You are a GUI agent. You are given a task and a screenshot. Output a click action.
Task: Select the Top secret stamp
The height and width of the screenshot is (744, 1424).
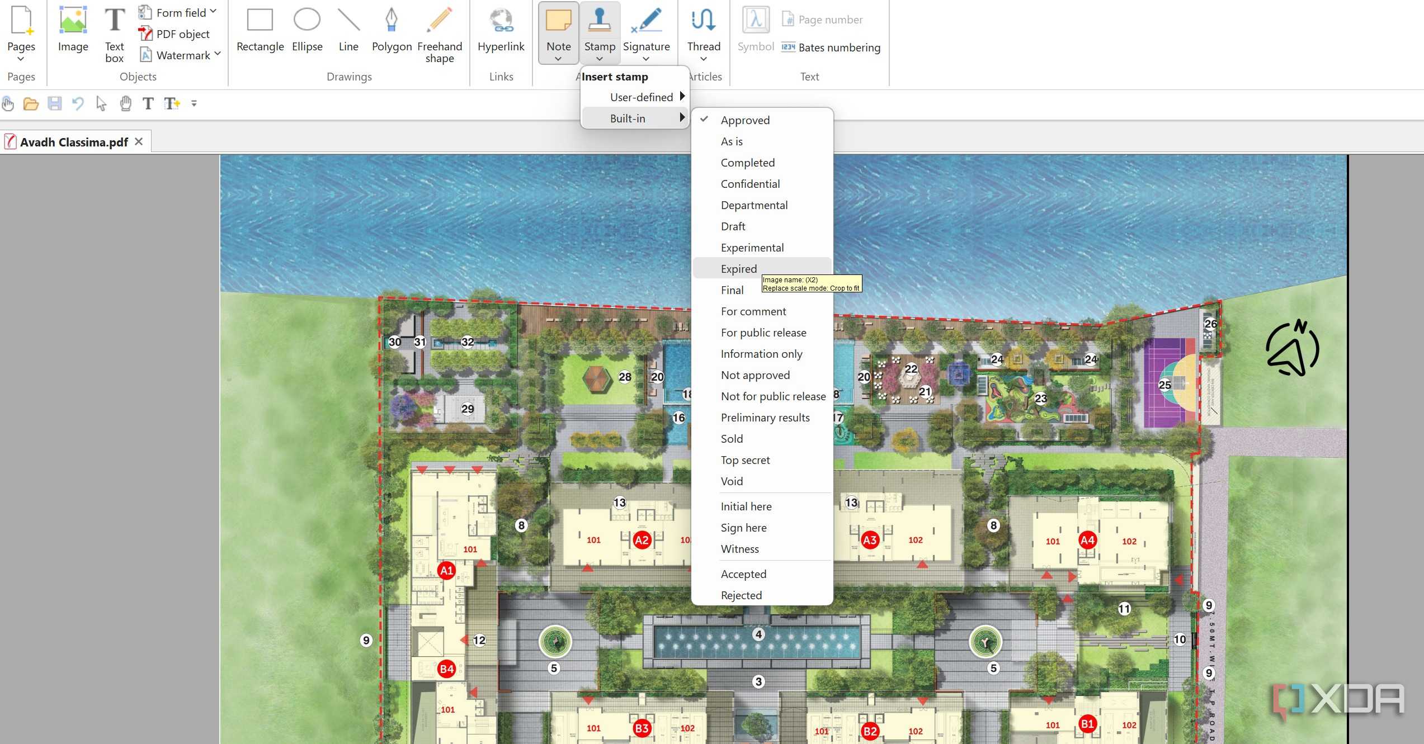point(762,460)
